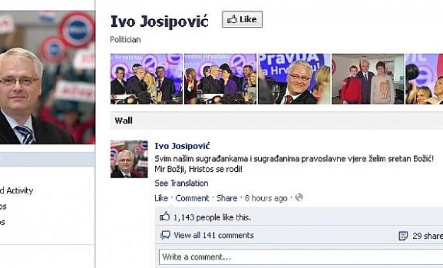This screenshot has width=443, height=268.
Task: Open '1,143 people like this' list
Action: (212, 217)
